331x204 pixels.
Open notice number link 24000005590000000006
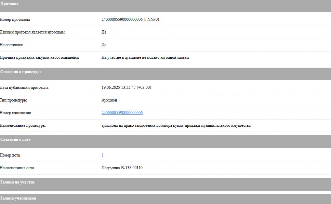pyautogui.click(x=122, y=113)
